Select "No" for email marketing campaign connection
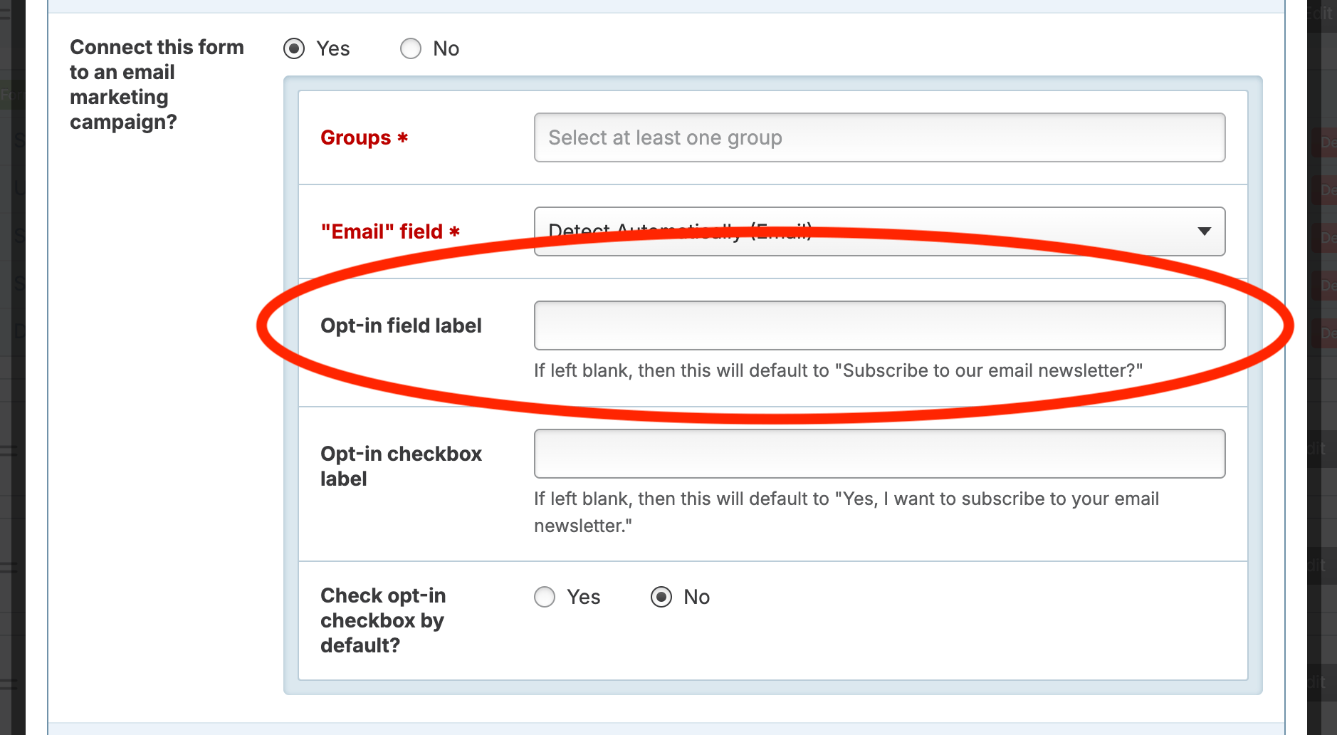The width and height of the screenshot is (1337, 735). pos(411,48)
